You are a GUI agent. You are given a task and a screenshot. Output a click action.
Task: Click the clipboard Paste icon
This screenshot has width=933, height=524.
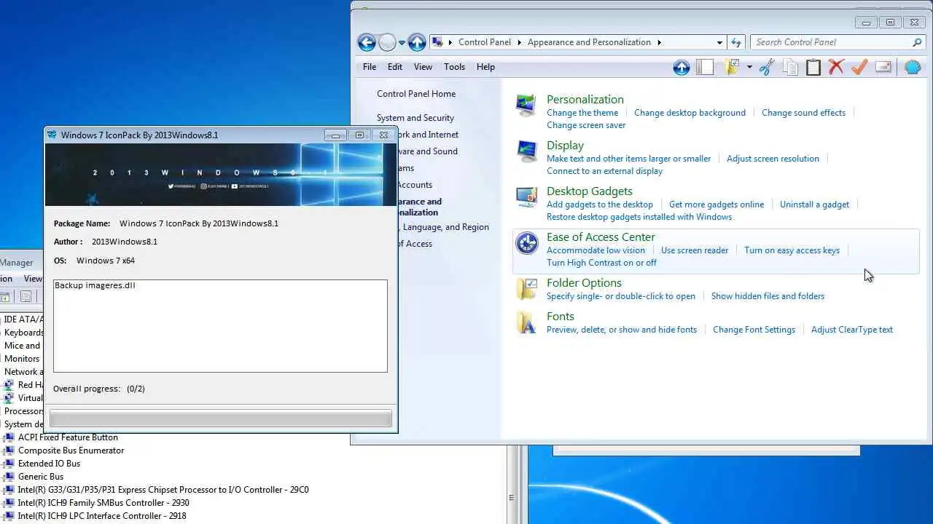813,67
